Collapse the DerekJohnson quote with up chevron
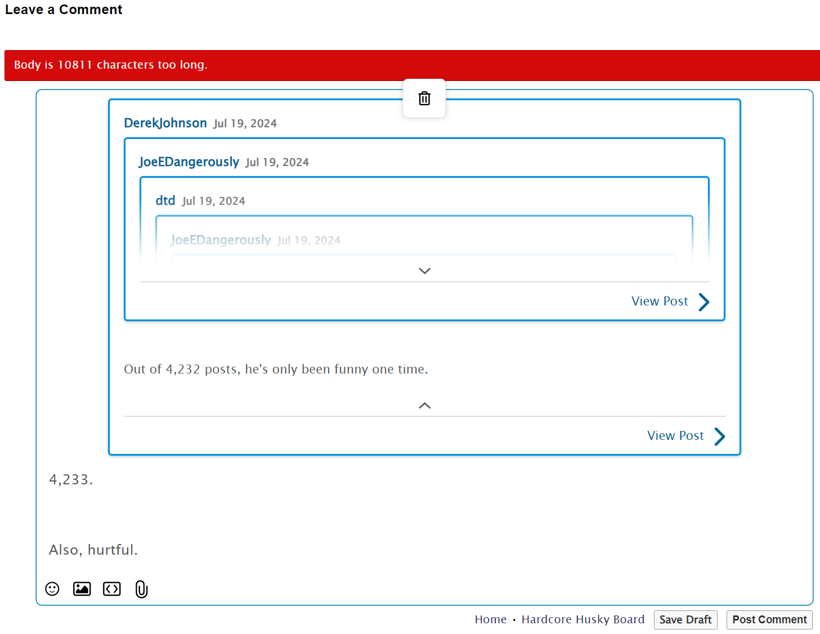 pyautogui.click(x=424, y=406)
